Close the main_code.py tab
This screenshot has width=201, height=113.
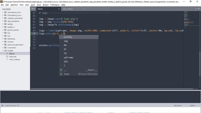84,9
